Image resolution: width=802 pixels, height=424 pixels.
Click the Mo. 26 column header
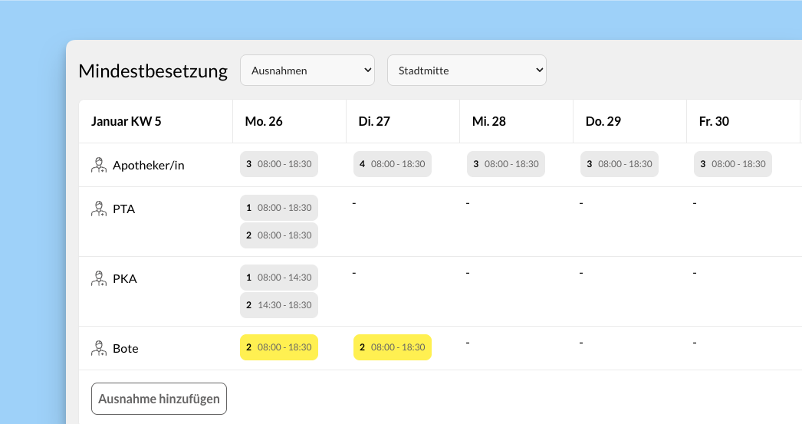coord(265,121)
